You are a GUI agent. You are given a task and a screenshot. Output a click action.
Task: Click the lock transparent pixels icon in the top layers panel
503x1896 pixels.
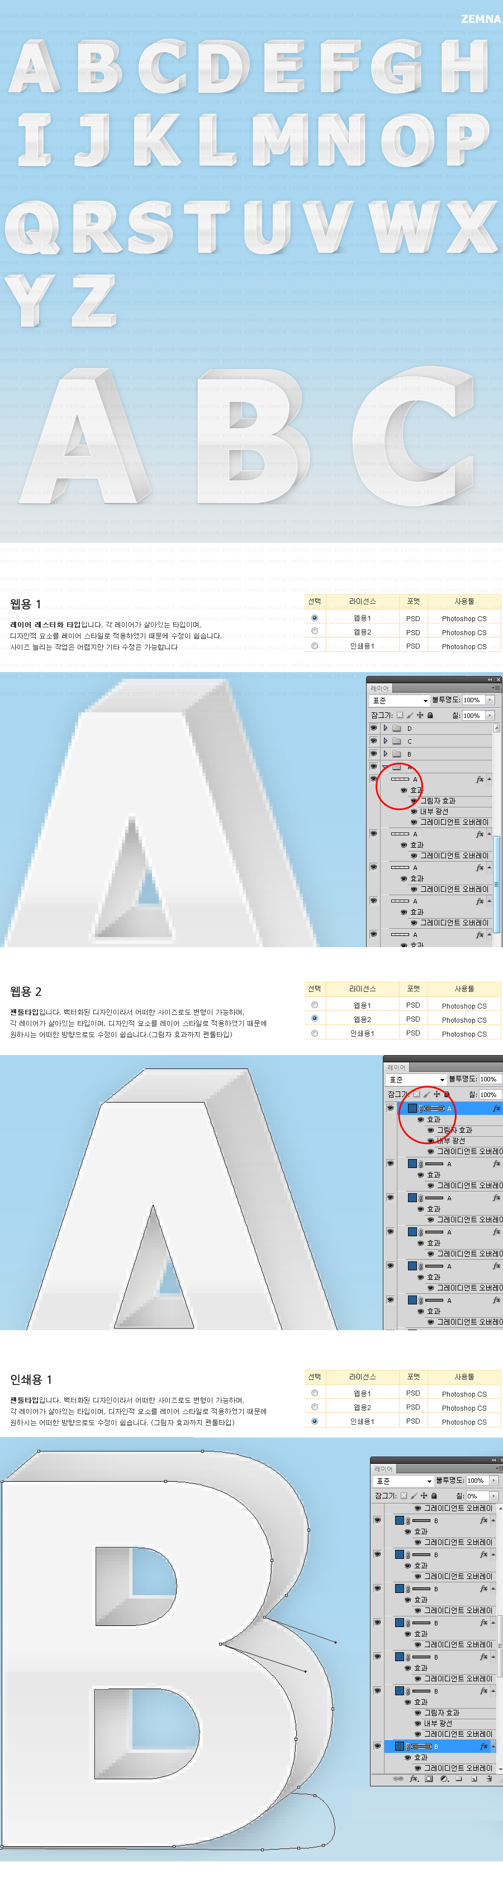click(x=399, y=715)
